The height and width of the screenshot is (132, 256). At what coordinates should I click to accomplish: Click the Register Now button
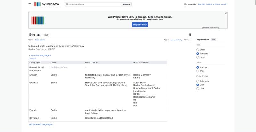pyautogui.click(x=140, y=25)
